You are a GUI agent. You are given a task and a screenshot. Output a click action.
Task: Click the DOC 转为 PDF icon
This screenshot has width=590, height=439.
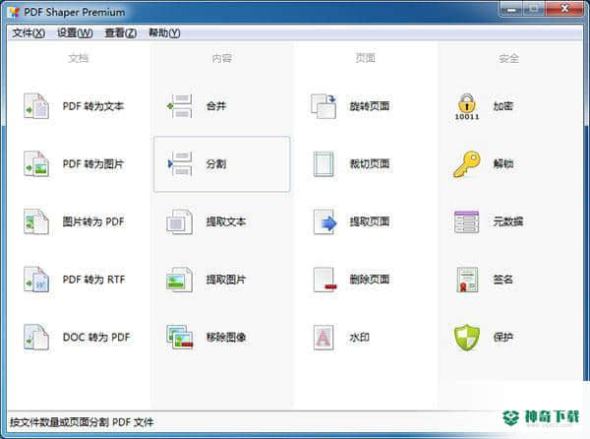36,337
